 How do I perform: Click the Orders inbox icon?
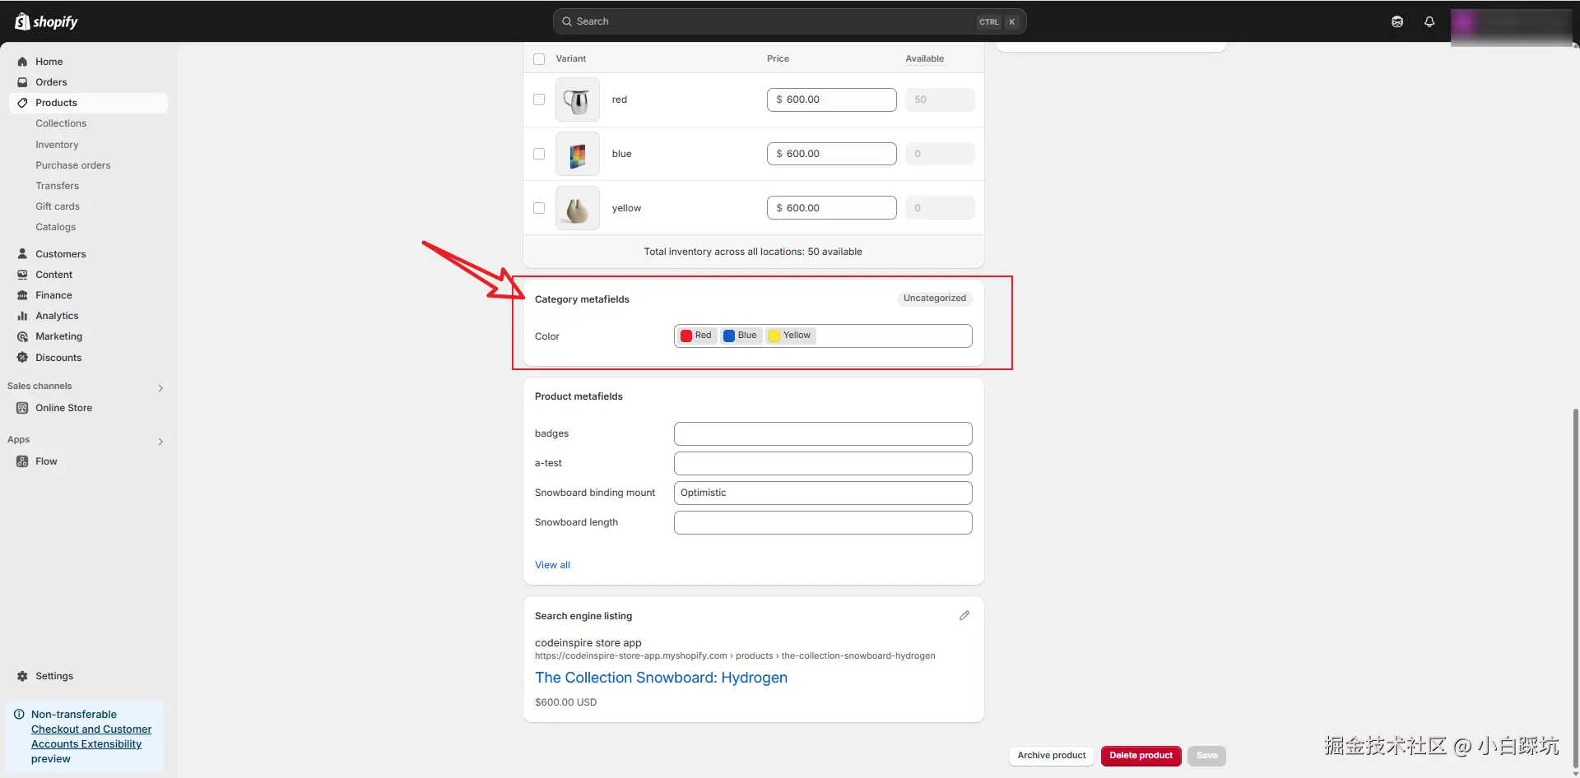point(22,82)
